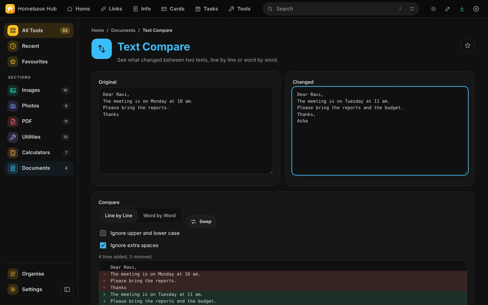Click added line 'The meeting is on Tuesday'

point(283,294)
